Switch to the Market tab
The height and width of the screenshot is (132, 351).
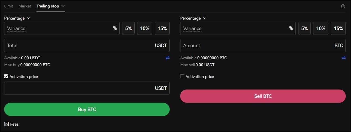coord(25,6)
